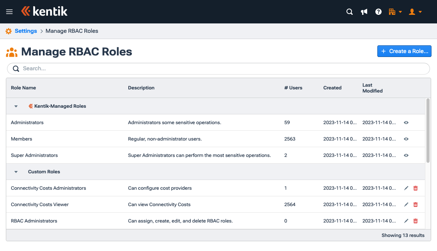
Task: Click the settings gear in the breadcrumb
Action: 9,31
